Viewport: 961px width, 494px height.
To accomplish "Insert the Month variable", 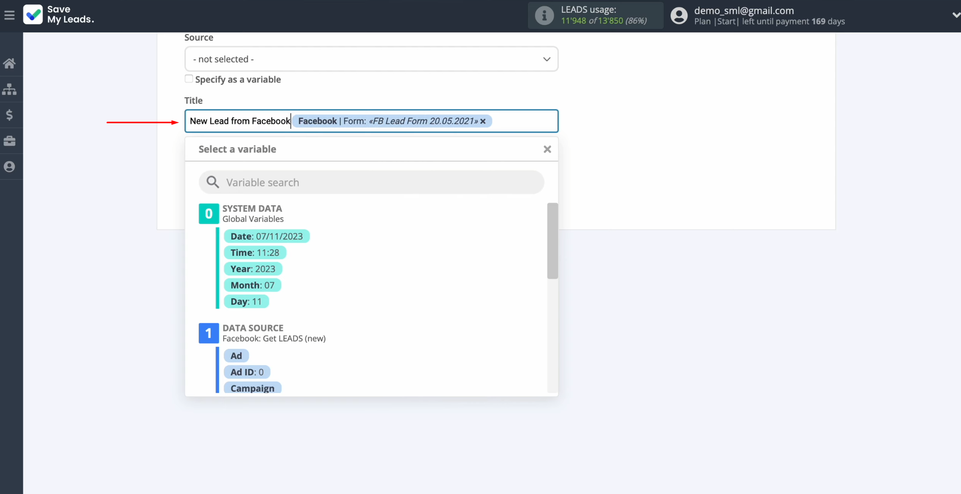I will pos(252,285).
